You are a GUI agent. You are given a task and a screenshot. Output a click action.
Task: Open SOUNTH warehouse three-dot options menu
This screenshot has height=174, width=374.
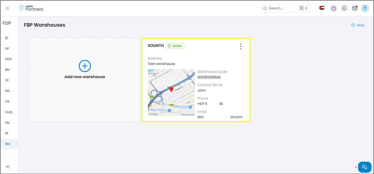[241, 47]
